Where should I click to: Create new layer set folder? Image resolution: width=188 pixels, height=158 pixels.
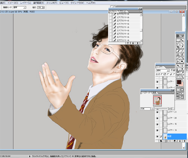click(x=170, y=141)
